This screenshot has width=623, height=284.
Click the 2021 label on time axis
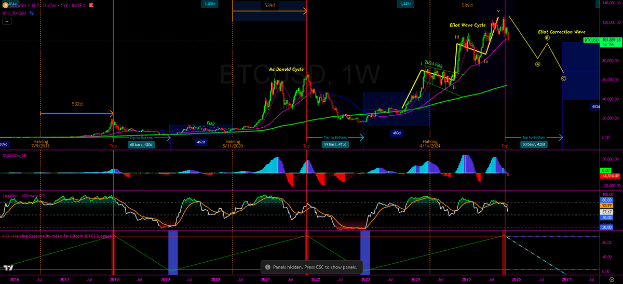(x=265, y=279)
